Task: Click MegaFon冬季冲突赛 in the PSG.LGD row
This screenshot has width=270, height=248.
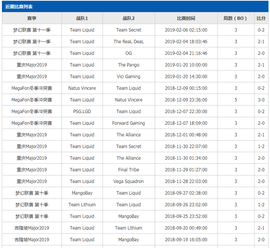Action: pyautogui.click(x=32, y=112)
